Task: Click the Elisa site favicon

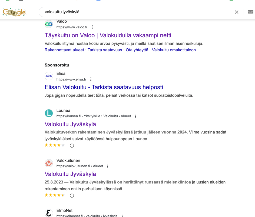Action: tap(49, 76)
